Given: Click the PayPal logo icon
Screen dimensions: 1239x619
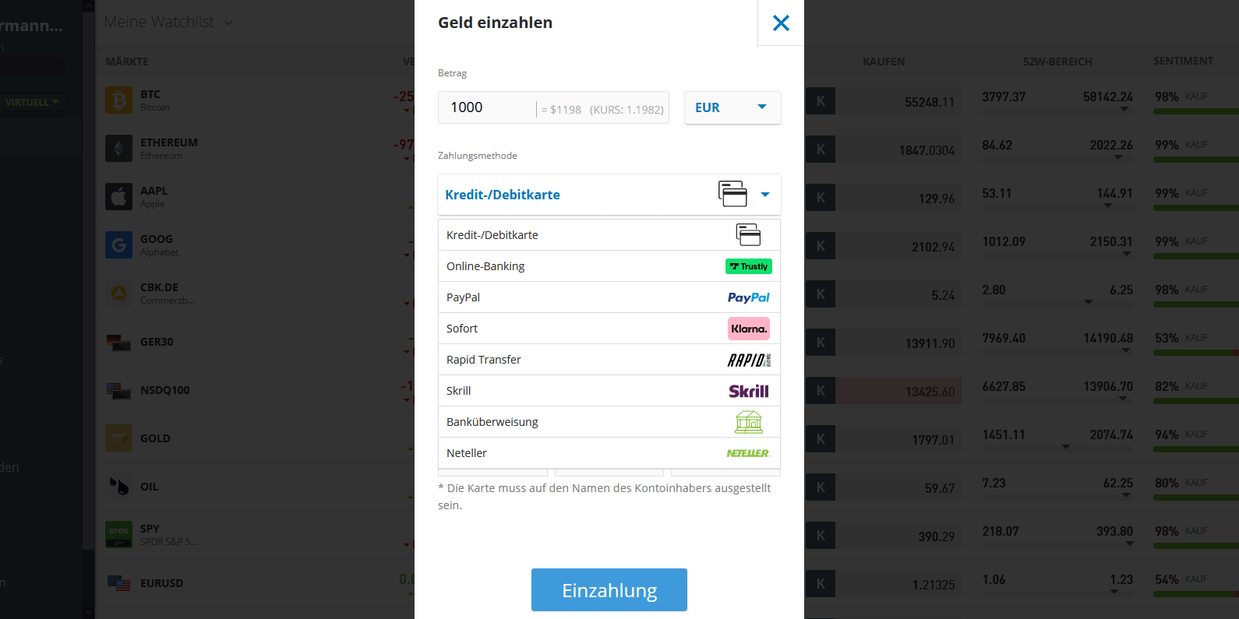Looking at the screenshot, I should (748, 297).
